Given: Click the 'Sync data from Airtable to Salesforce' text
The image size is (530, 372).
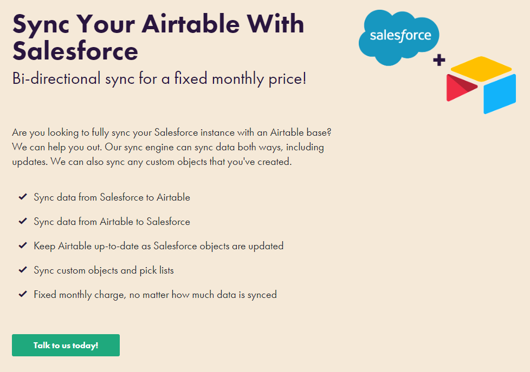Looking at the screenshot, I should [112, 222].
